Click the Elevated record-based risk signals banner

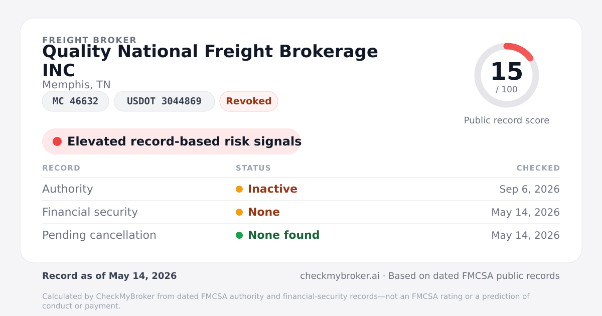[x=172, y=141]
